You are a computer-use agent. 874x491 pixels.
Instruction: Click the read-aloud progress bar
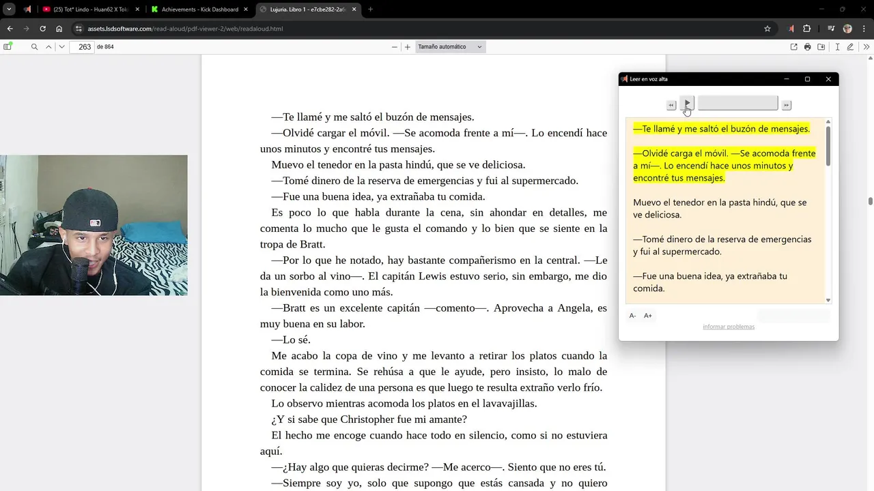point(737,103)
